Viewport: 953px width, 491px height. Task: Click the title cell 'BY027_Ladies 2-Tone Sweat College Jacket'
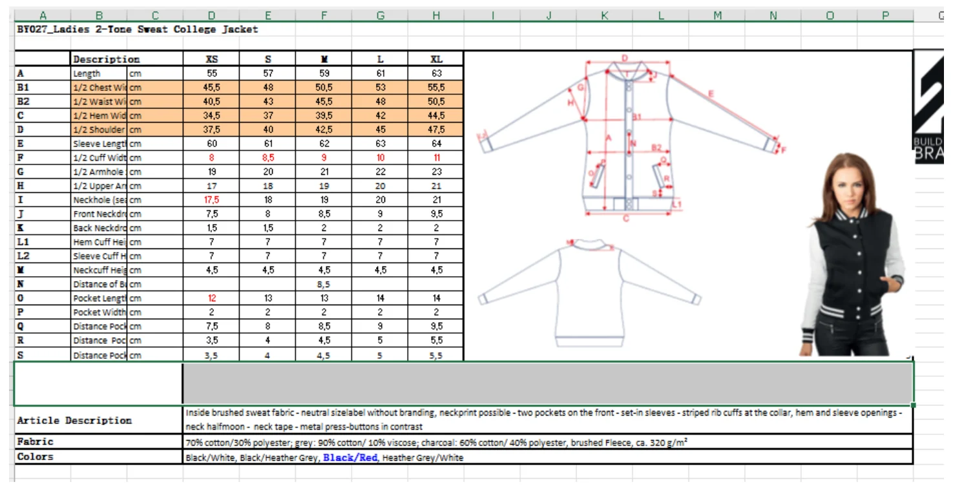(138, 30)
